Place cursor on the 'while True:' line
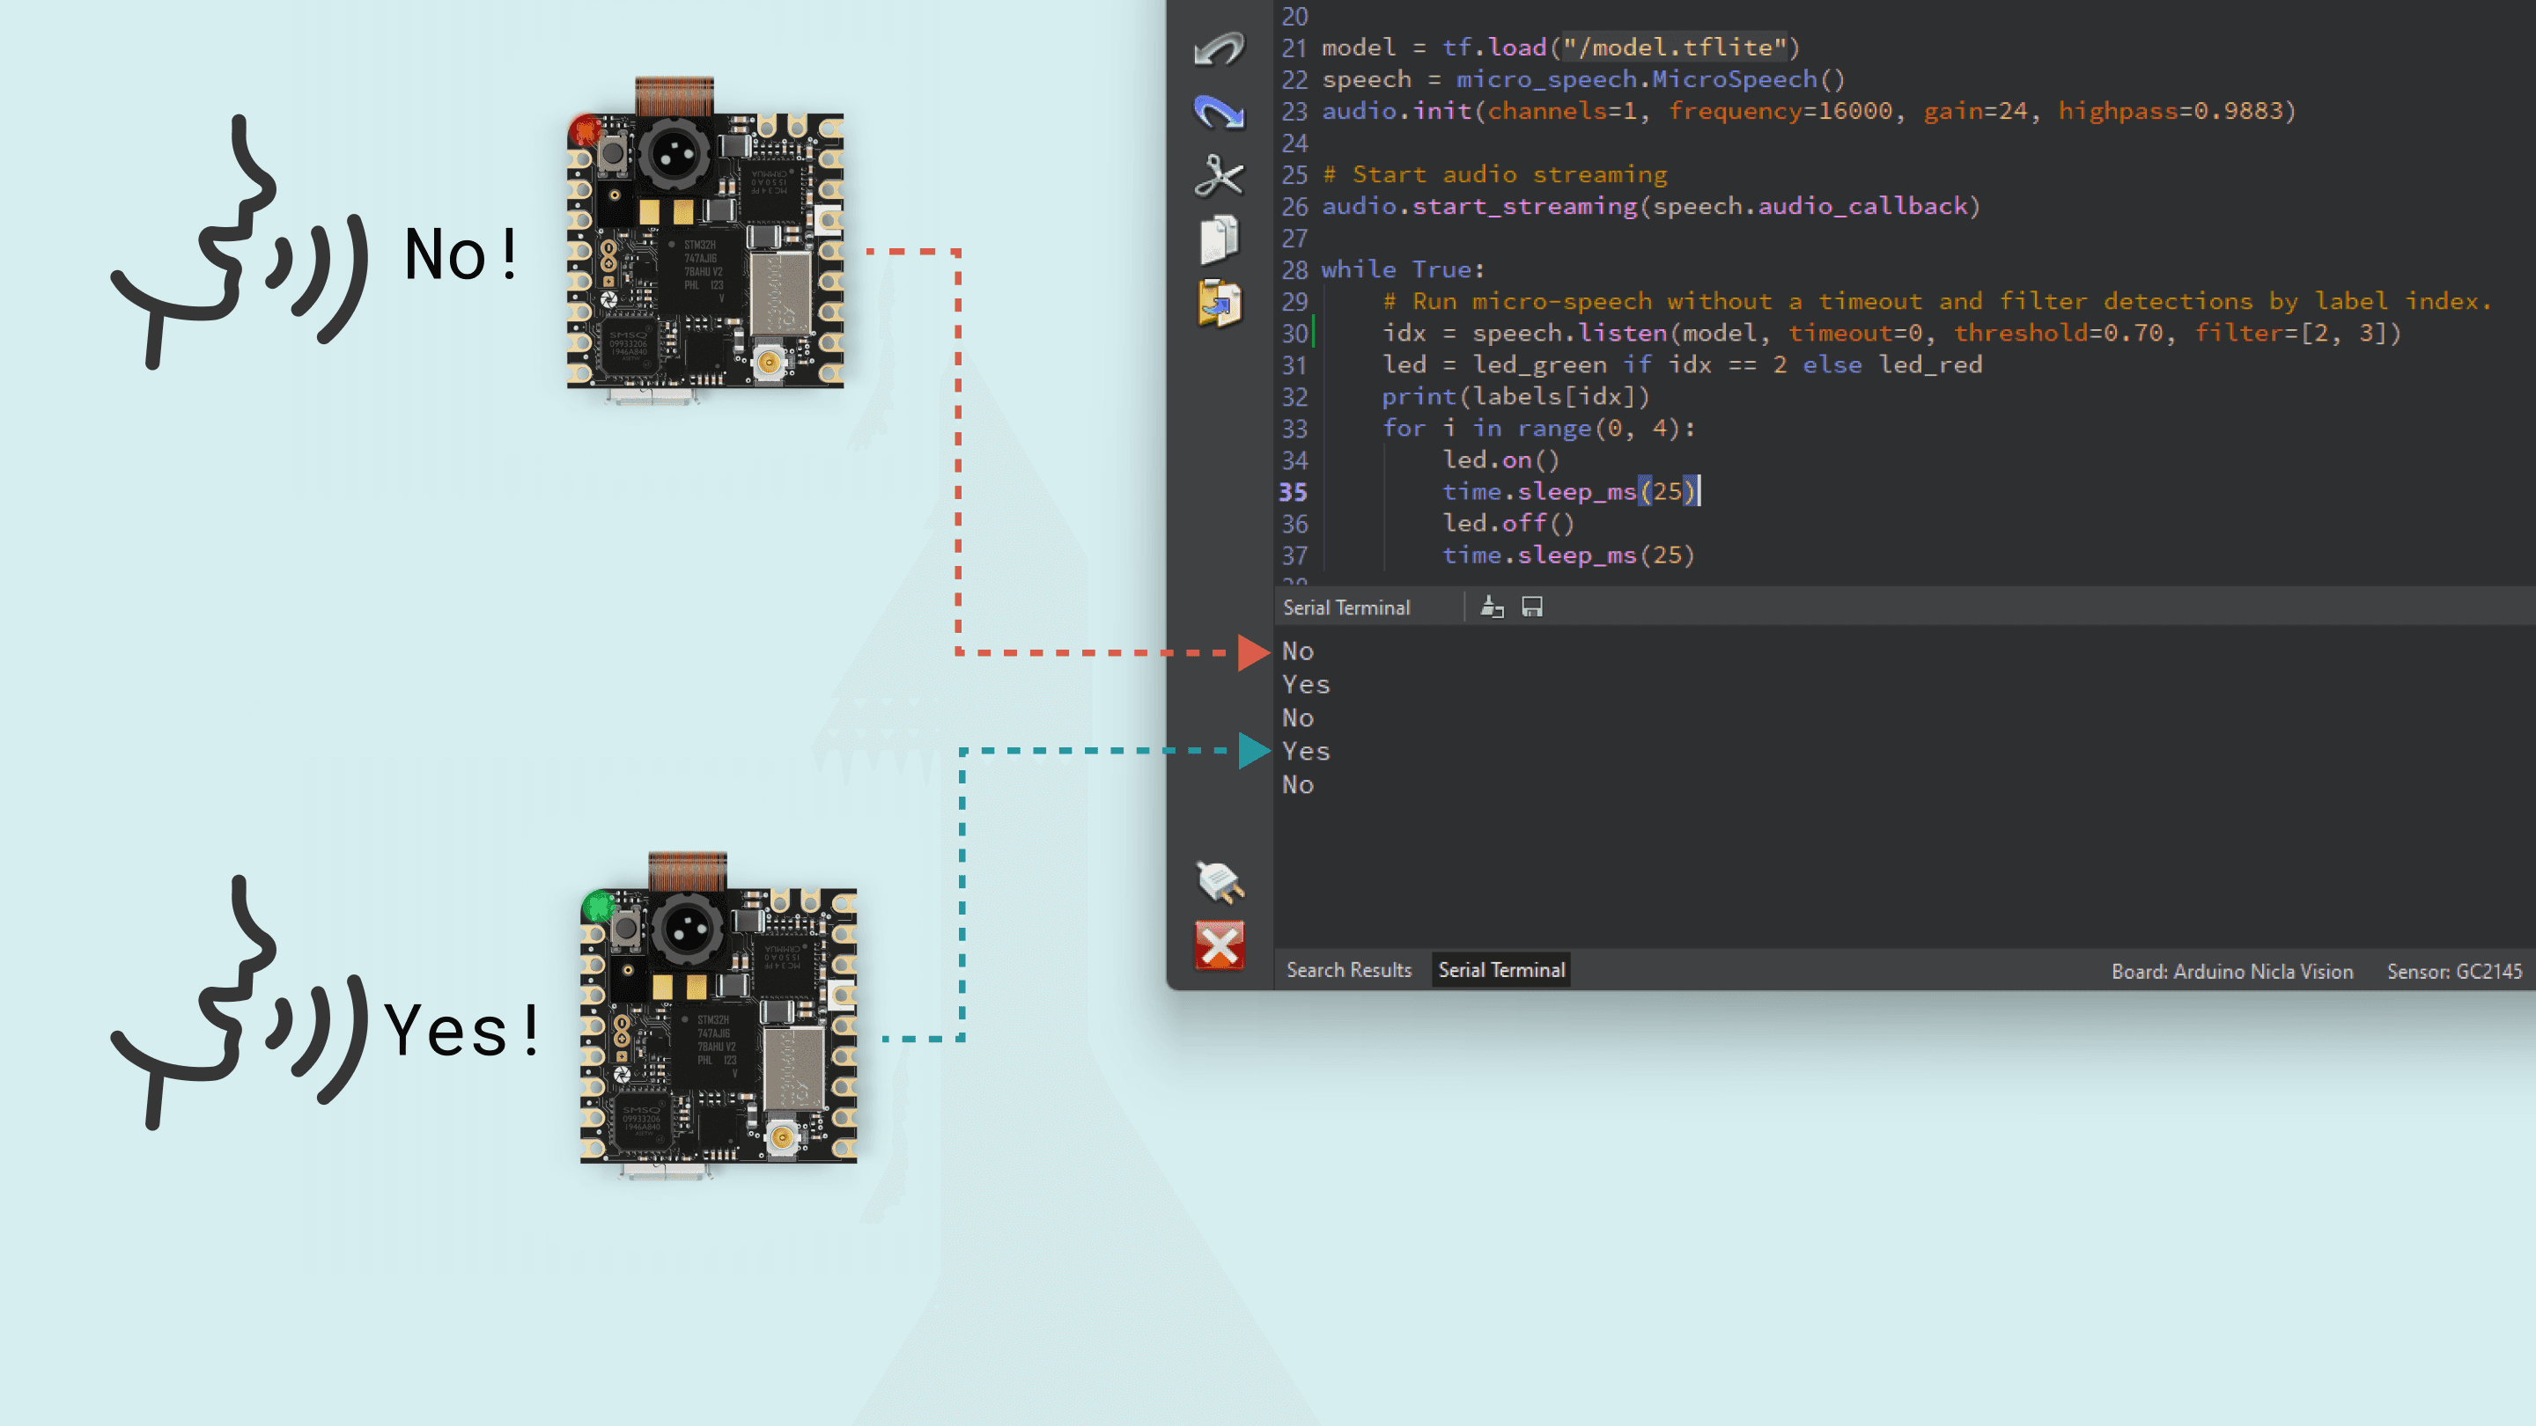 [1402, 269]
